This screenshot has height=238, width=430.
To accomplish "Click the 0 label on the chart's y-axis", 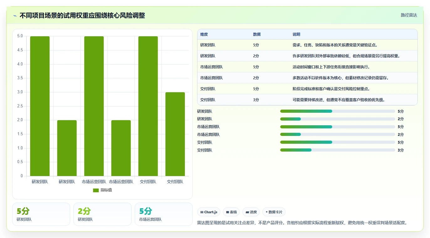I will (22, 176).
